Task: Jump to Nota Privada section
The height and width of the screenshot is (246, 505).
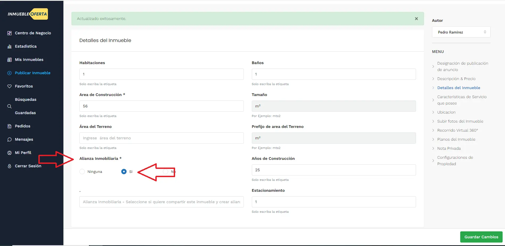Action: pyautogui.click(x=449, y=148)
